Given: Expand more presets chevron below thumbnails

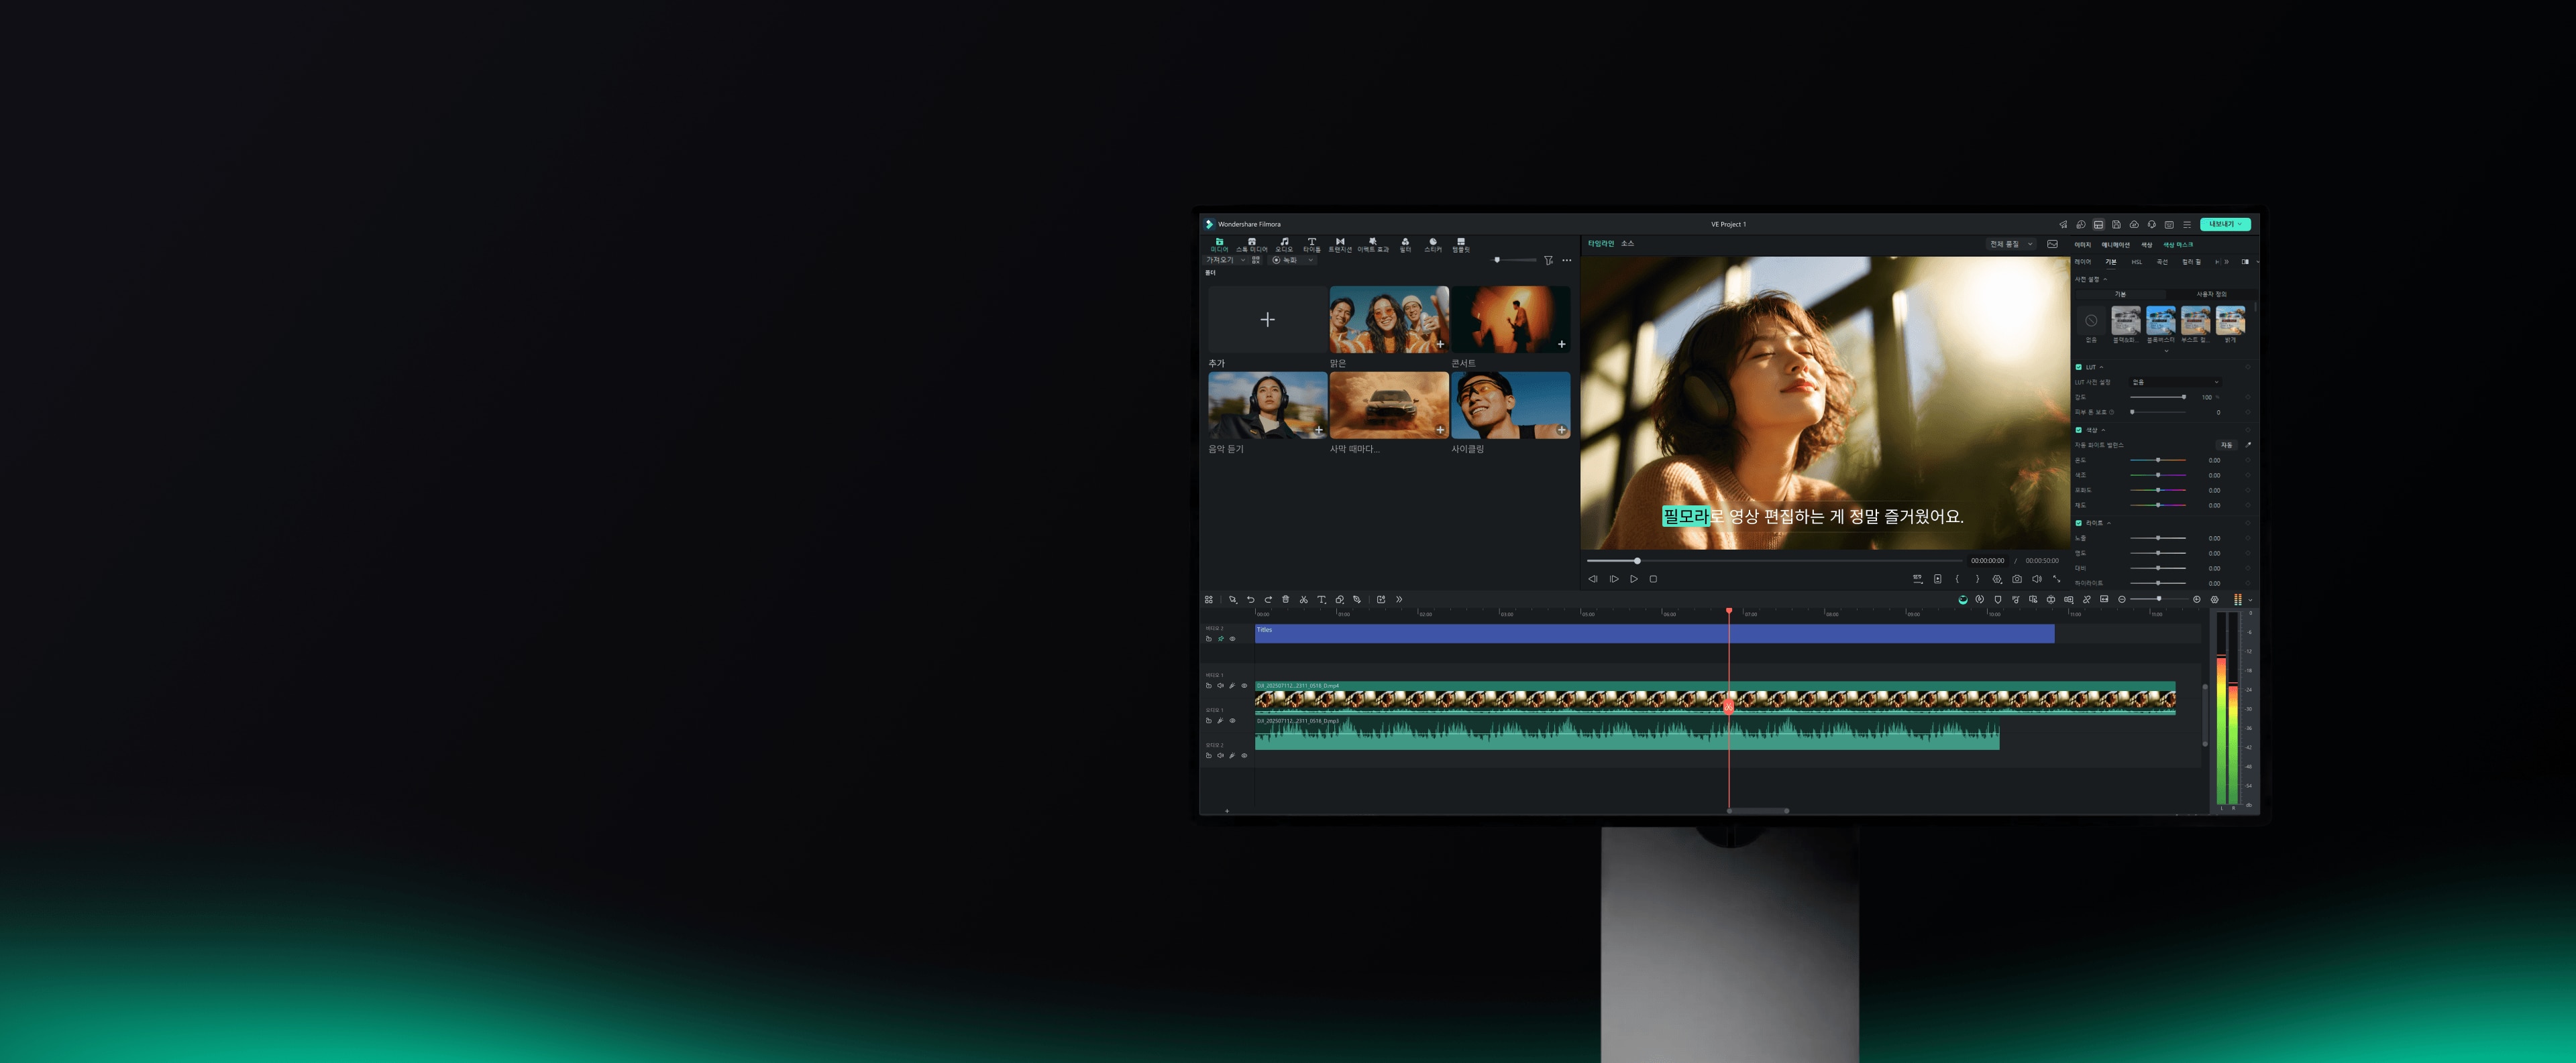Looking at the screenshot, I should (x=2167, y=351).
